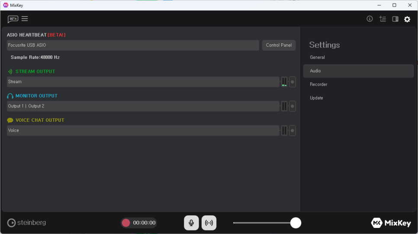Click the stream output antenna icon

10,71
